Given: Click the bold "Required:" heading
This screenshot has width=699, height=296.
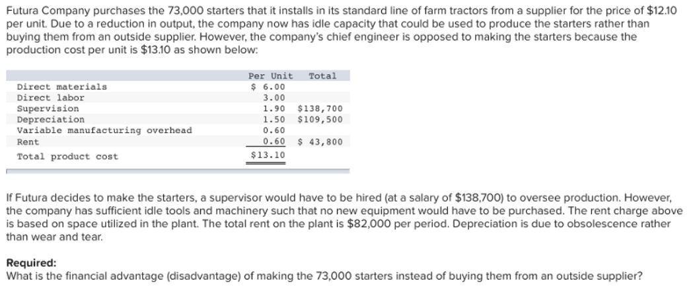Looking at the screenshot, I should coord(31,262).
